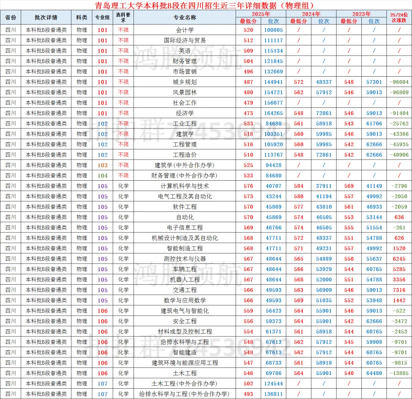
Task: Click the rank change value -25762
Action: 399,123
